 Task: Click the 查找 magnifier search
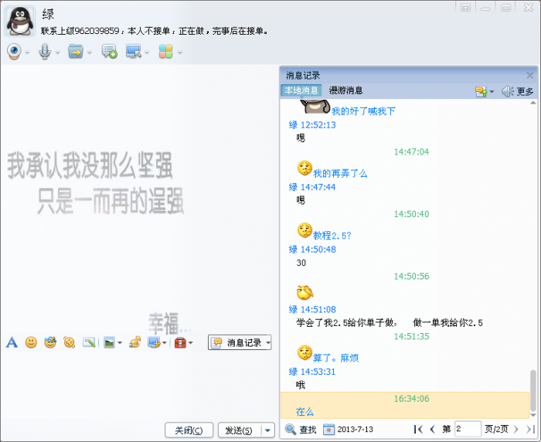coord(301,430)
